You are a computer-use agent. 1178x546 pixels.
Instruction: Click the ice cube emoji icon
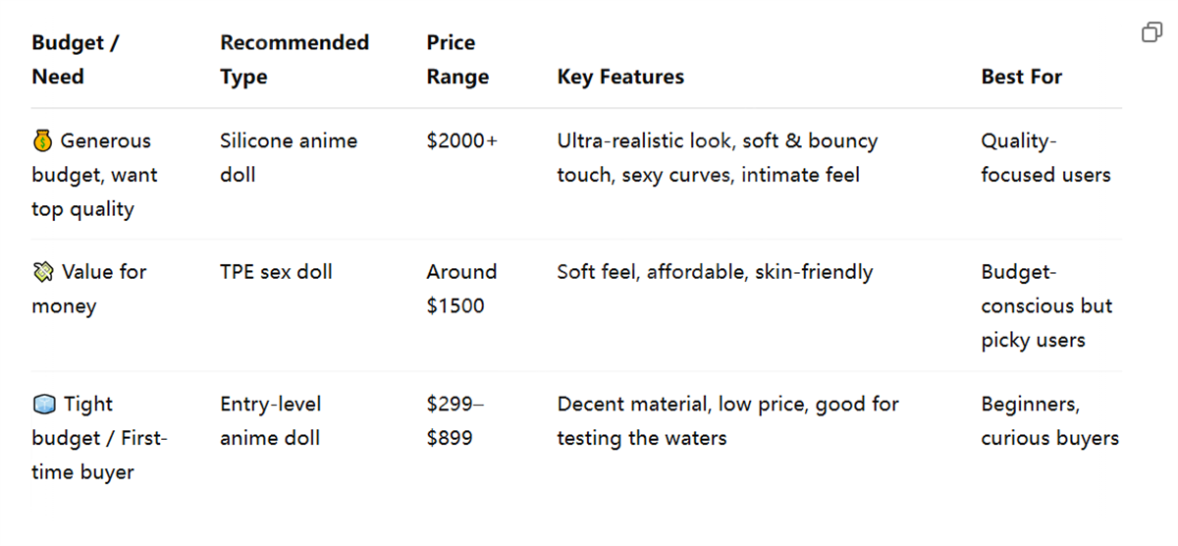coord(42,405)
